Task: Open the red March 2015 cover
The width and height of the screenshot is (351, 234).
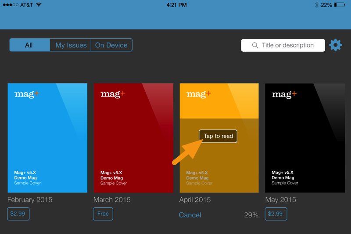Action: (133, 138)
